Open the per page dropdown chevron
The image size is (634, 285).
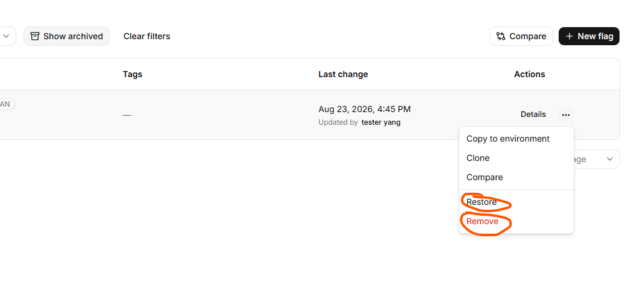610,159
